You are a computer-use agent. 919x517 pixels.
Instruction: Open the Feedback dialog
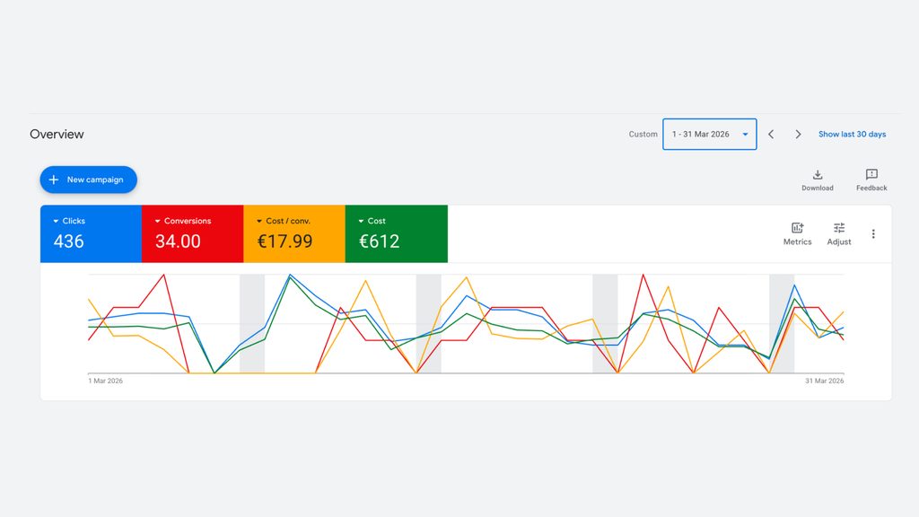[871, 180]
